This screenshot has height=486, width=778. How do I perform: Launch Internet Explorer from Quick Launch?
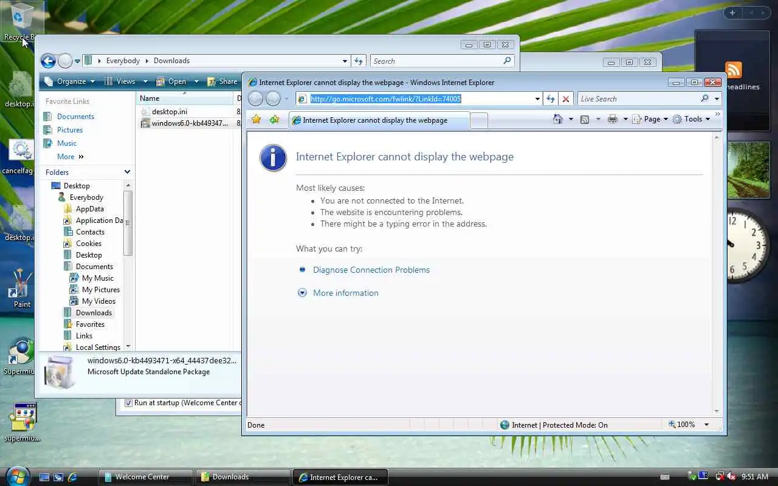point(72,477)
